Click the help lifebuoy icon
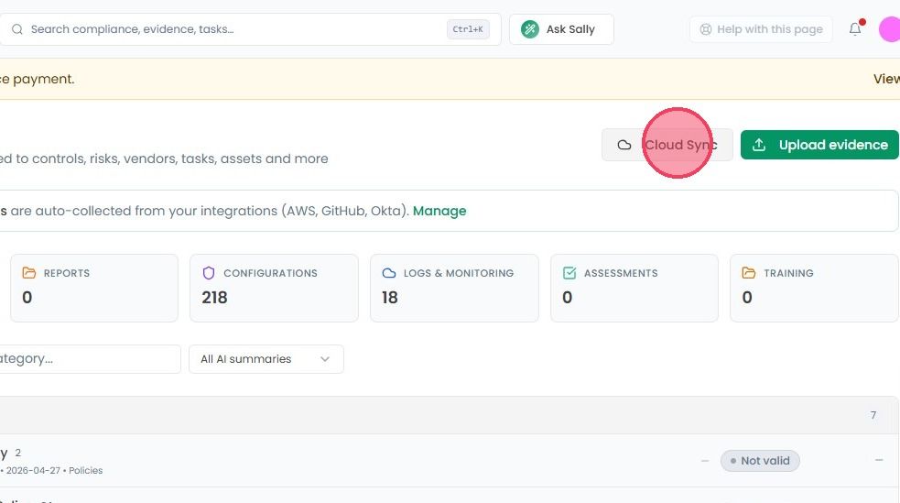900x503 pixels. click(x=705, y=29)
